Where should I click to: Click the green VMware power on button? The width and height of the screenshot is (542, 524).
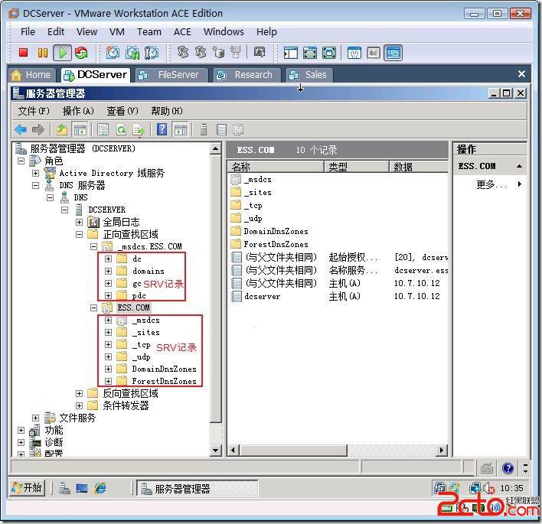pyautogui.click(x=63, y=53)
